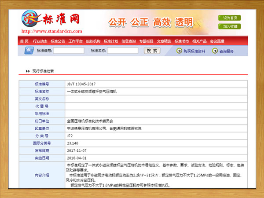
Task: Click the 内容介绍 row label
Action: [x=42, y=175]
